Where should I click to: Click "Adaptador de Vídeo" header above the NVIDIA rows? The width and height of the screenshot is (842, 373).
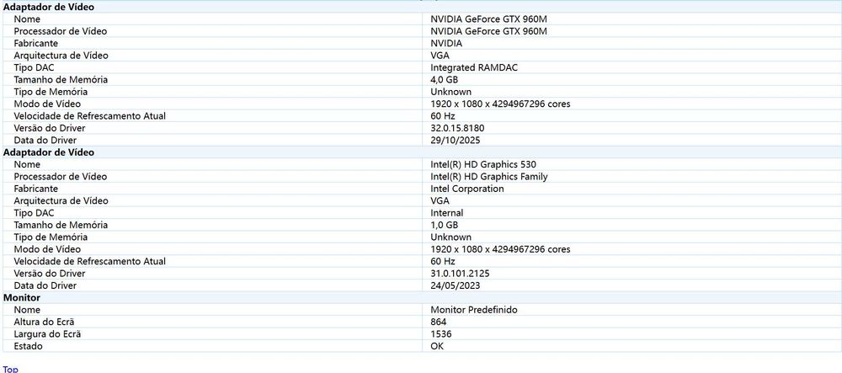(49, 8)
